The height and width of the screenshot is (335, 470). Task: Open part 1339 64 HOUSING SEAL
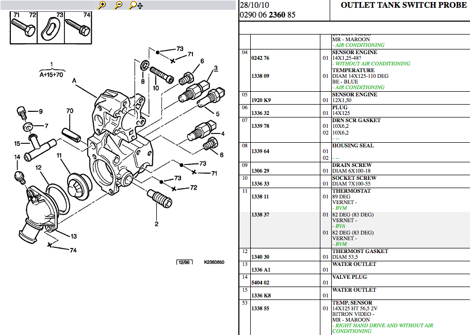pos(260,151)
